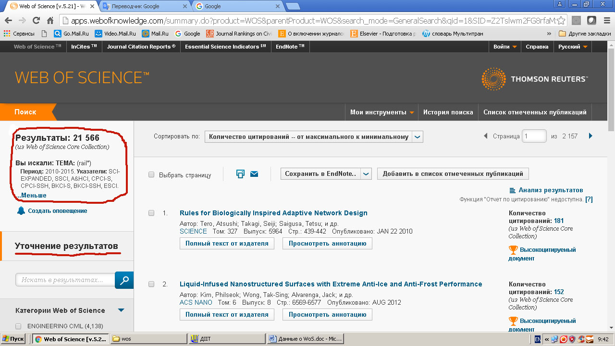Click the email envelope icon

tap(254, 174)
